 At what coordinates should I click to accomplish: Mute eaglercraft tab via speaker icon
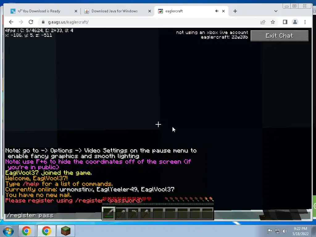(x=217, y=11)
